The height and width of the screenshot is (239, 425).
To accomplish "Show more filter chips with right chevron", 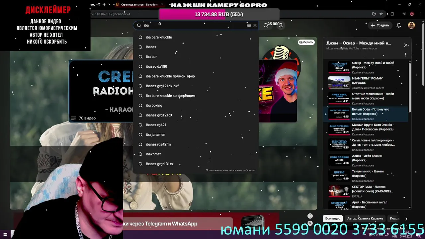I will [x=406, y=219].
